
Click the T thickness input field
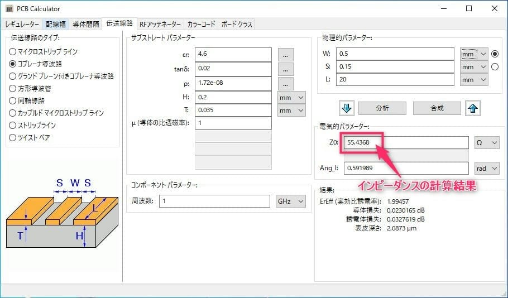pyautogui.click(x=233, y=110)
